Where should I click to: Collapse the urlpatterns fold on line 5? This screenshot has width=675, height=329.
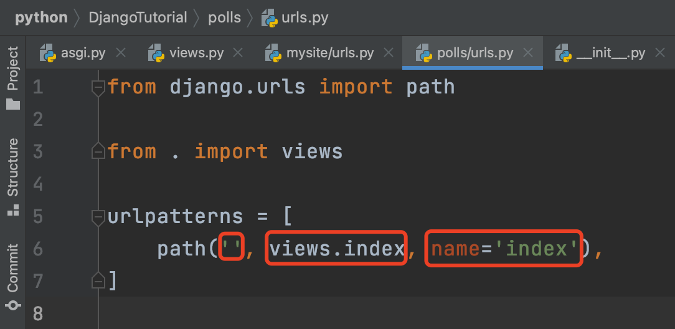click(x=98, y=217)
